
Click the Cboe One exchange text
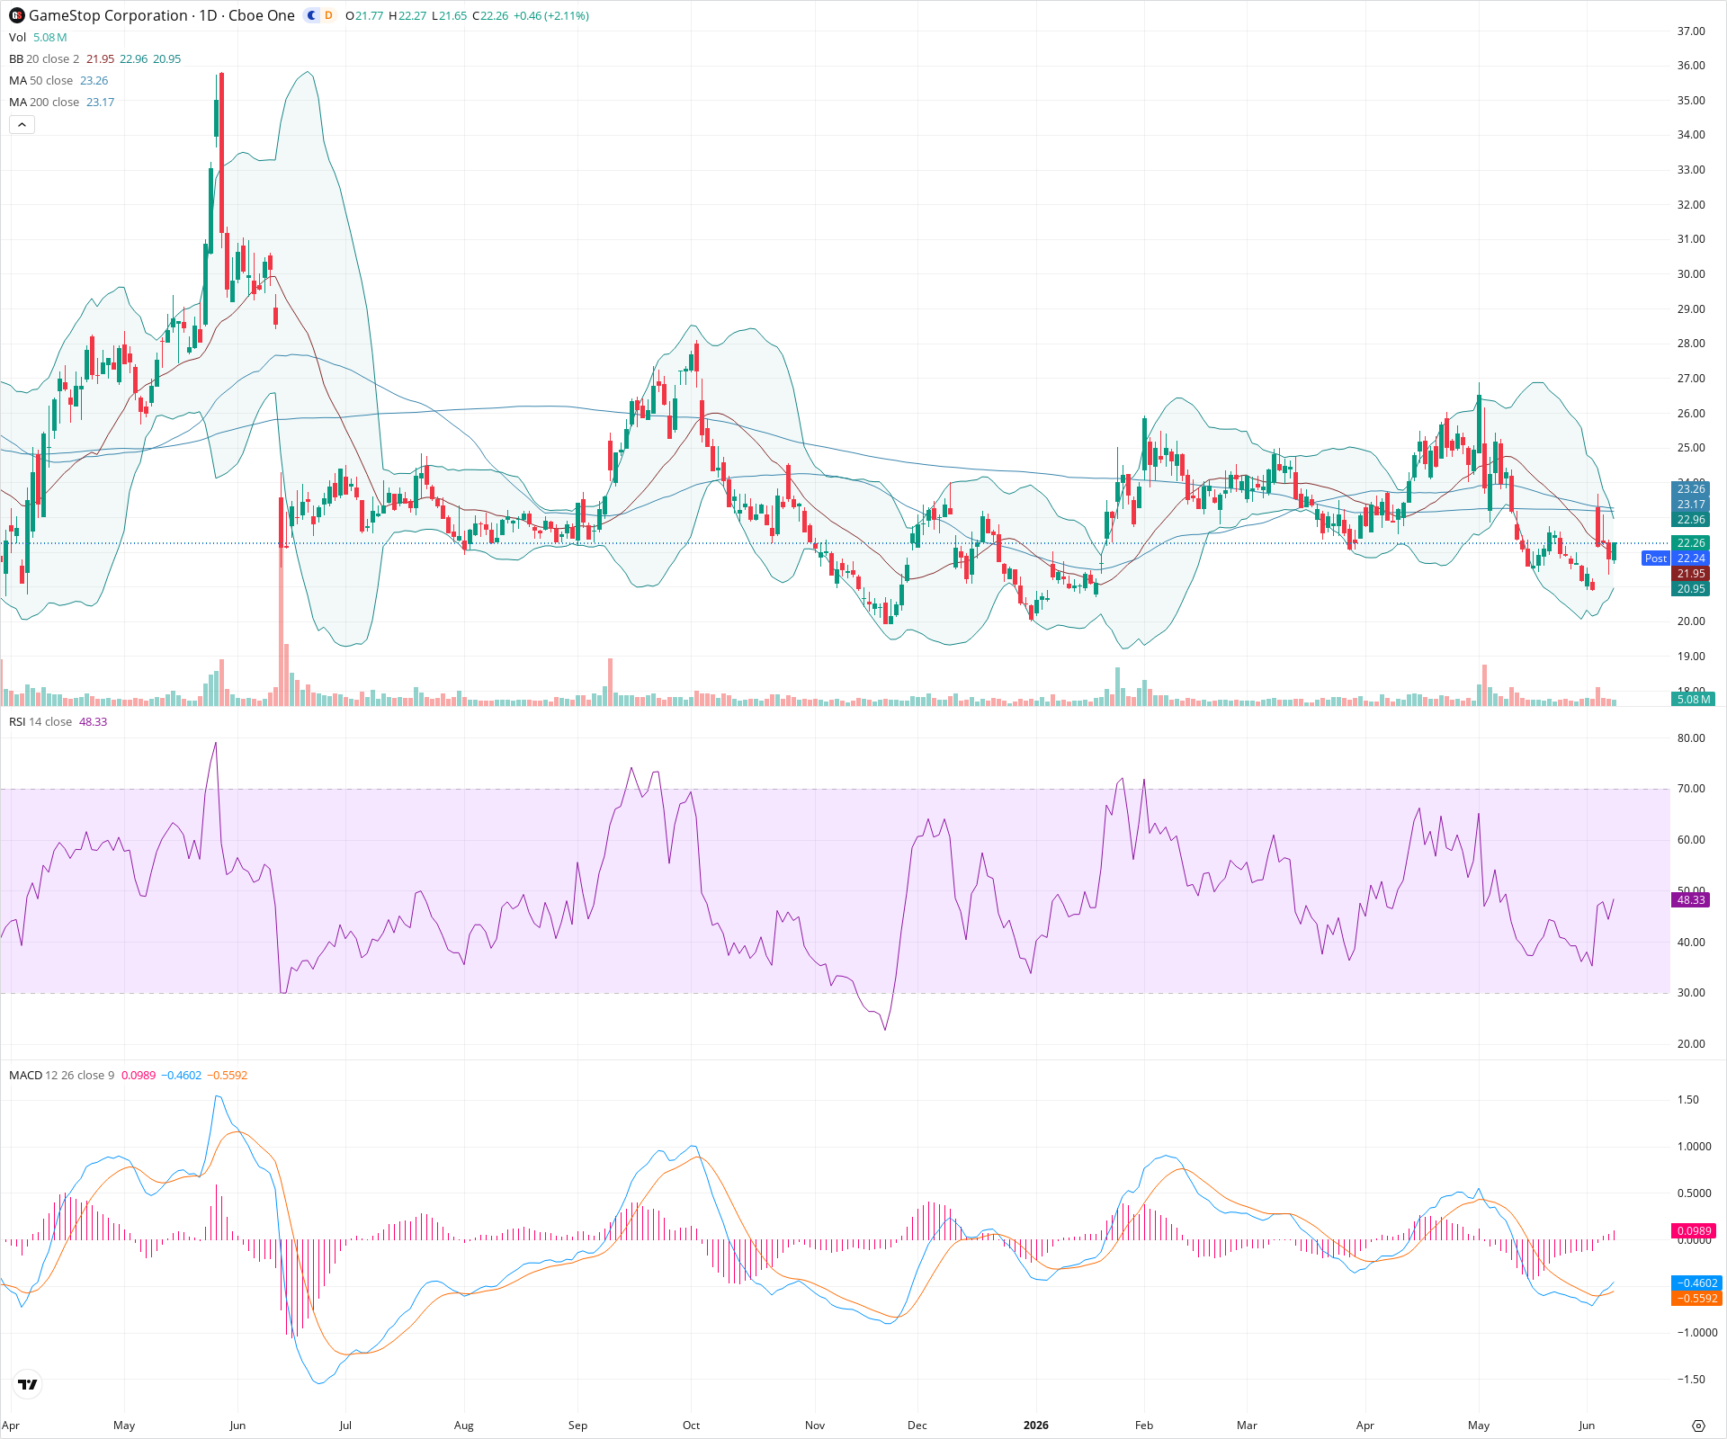(262, 15)
